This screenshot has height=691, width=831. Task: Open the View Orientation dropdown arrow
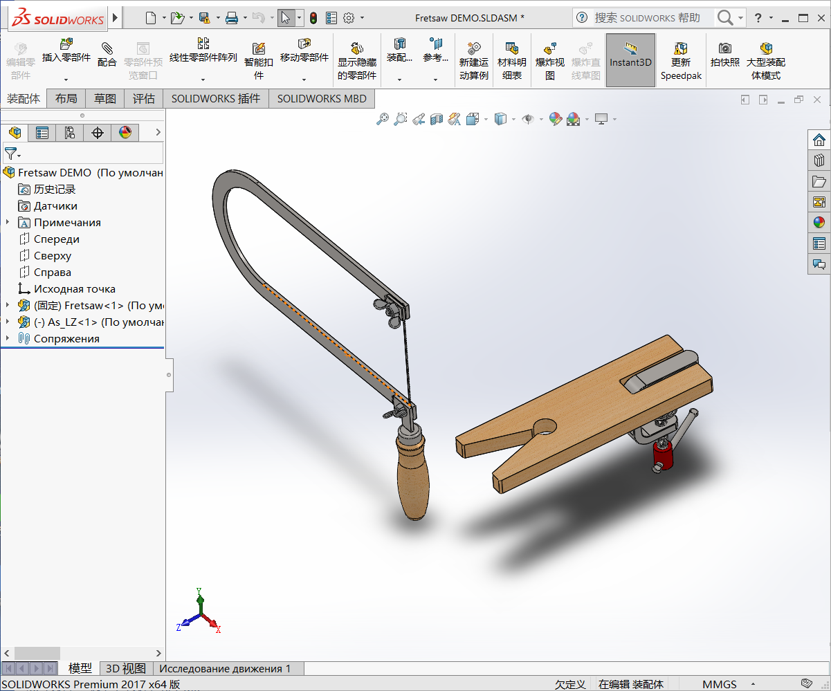486,119
